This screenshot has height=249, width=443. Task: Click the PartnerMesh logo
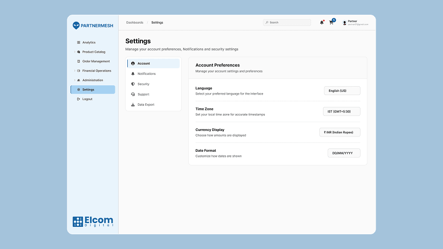93,26
